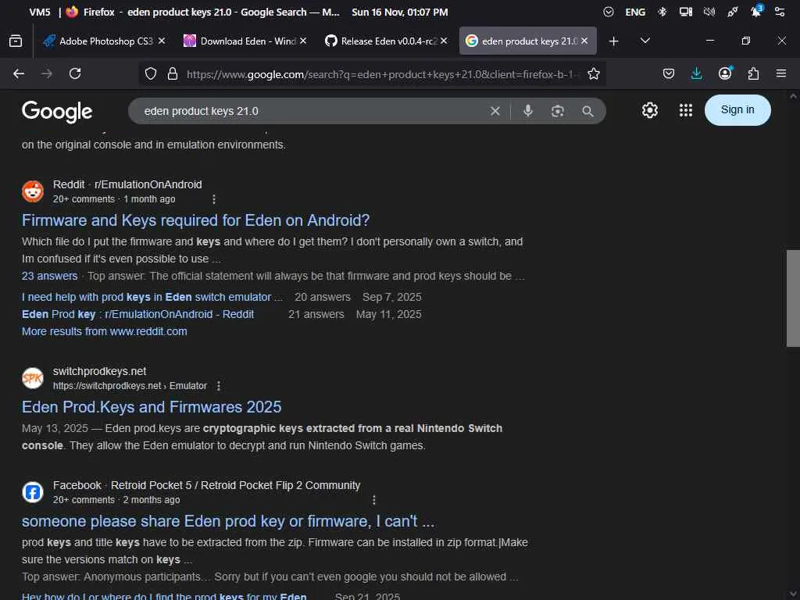Close the Adobe Photoshop CS3 tab
Image resolution: width=800 pixels, height=600 pixels.
coord(162,41)
